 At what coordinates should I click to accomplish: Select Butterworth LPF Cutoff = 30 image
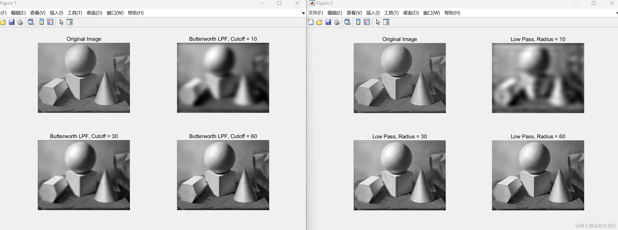84,175
